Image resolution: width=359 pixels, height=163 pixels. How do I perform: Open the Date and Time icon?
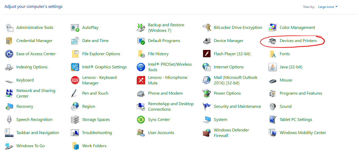coord(75,41)
